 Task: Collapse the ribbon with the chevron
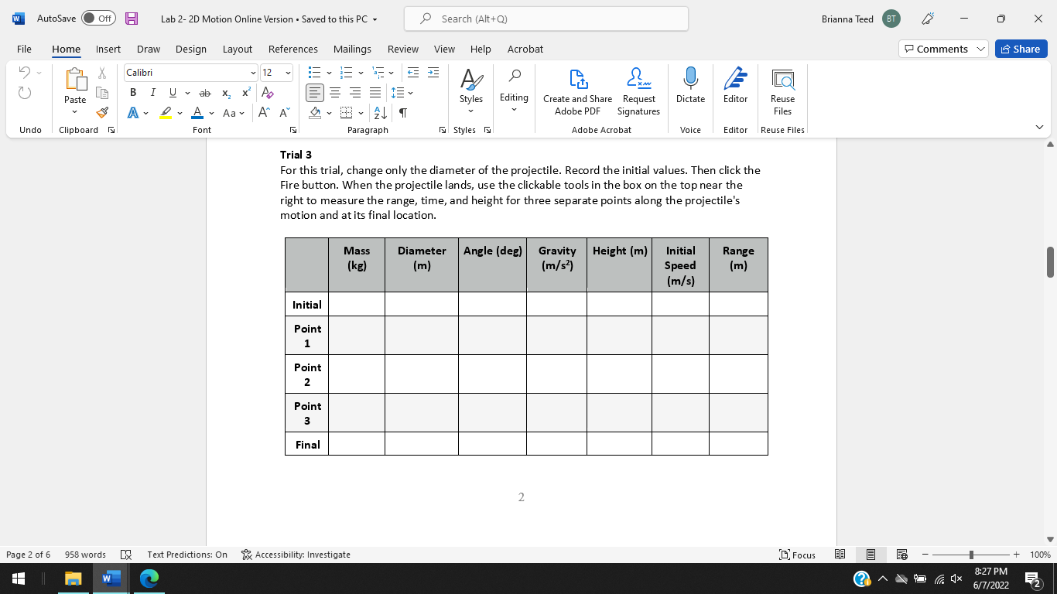pos(1039,127)
